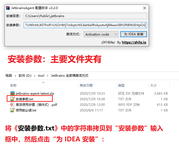
Task: Close the JetbrainsAgent 配置助手 window
Action: pyautogui.click(x=144, y=8)
